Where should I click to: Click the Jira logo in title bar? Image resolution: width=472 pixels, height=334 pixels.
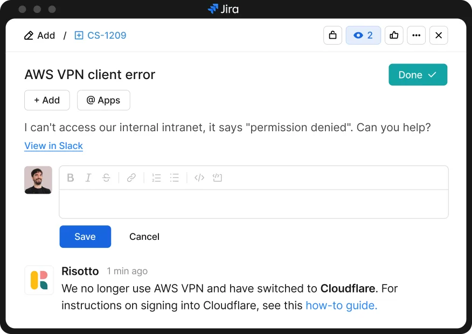pos(223,9)
